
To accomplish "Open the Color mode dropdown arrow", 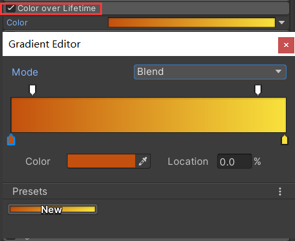I will point(281,23).
